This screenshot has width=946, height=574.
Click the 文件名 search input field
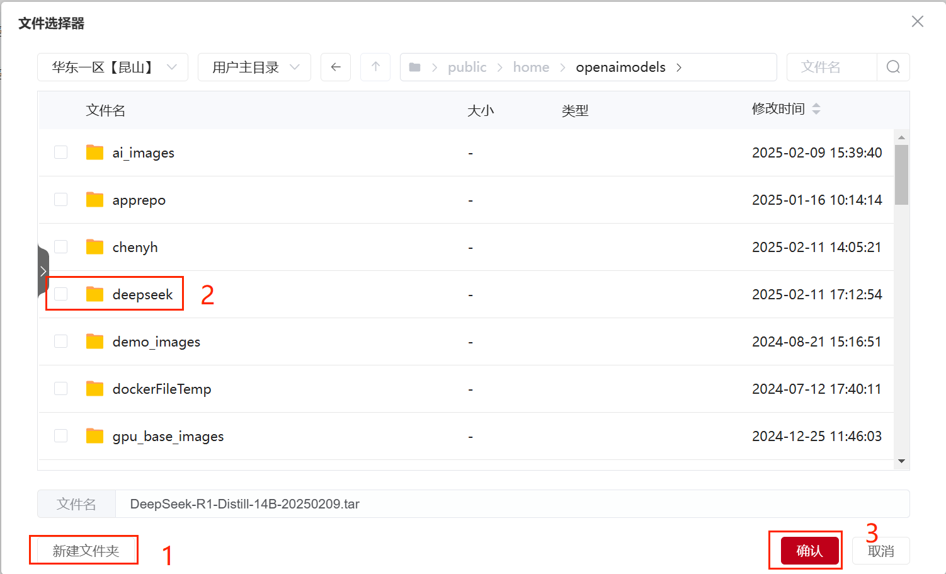831,67
